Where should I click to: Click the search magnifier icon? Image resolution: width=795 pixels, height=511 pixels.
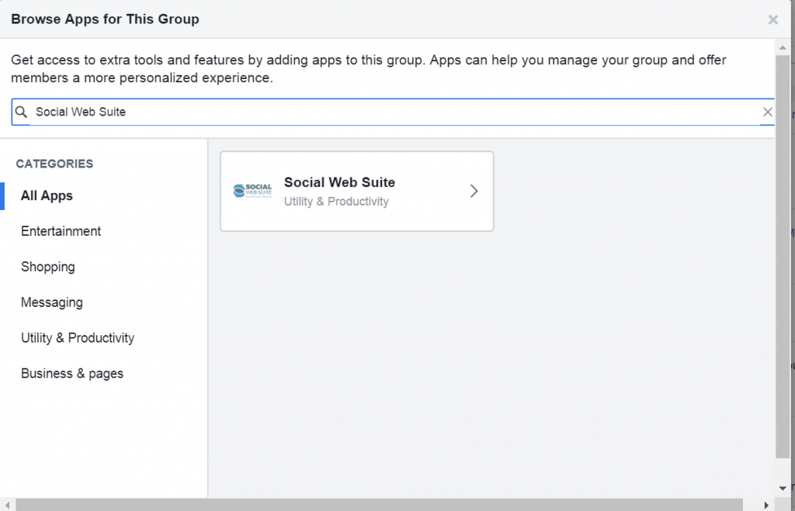tap(21, 112)
